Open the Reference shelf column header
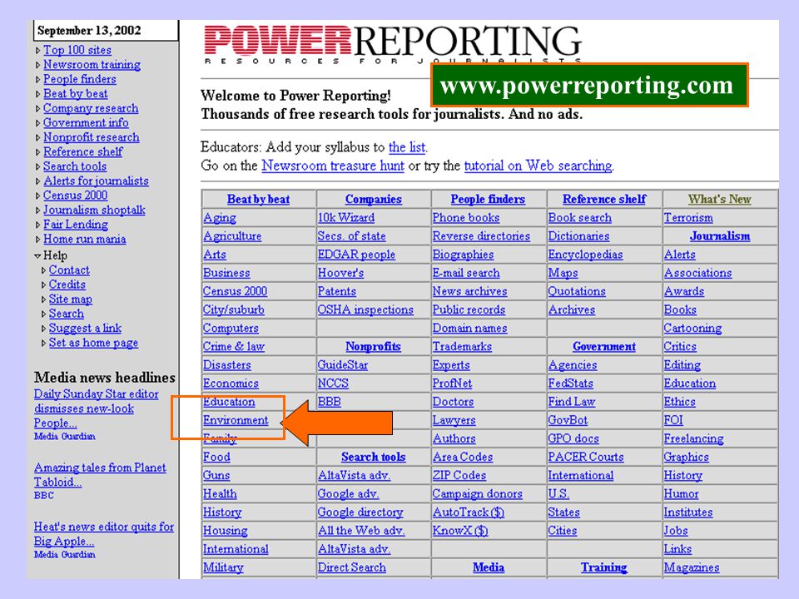The height and width of the screenshot is (599, 799). pyautogui.click(x=604, y=199)
